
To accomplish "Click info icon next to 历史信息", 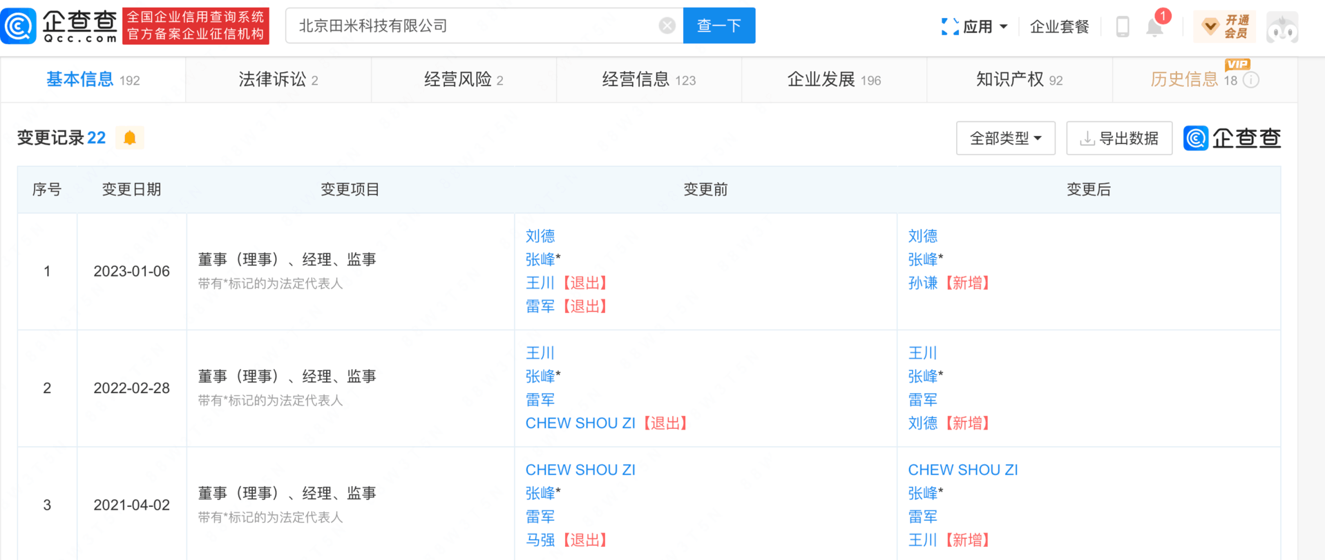I will [1251, 80].
